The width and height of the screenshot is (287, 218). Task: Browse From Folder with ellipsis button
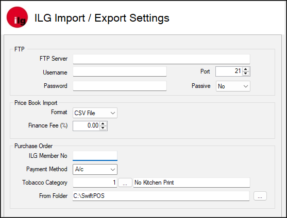coord(260,196)
